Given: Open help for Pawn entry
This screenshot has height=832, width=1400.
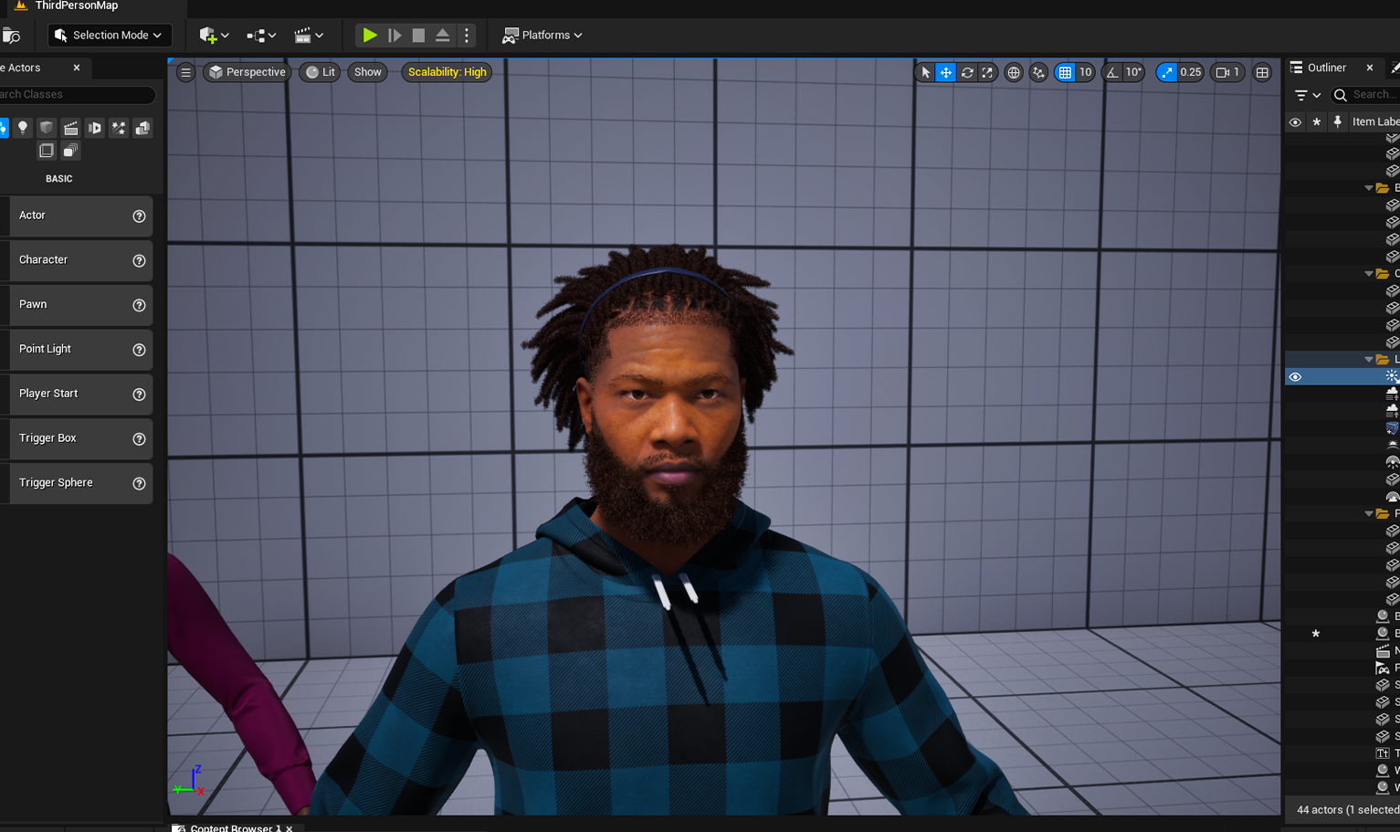Looking at the screenshot, I should tap(139, 306).
